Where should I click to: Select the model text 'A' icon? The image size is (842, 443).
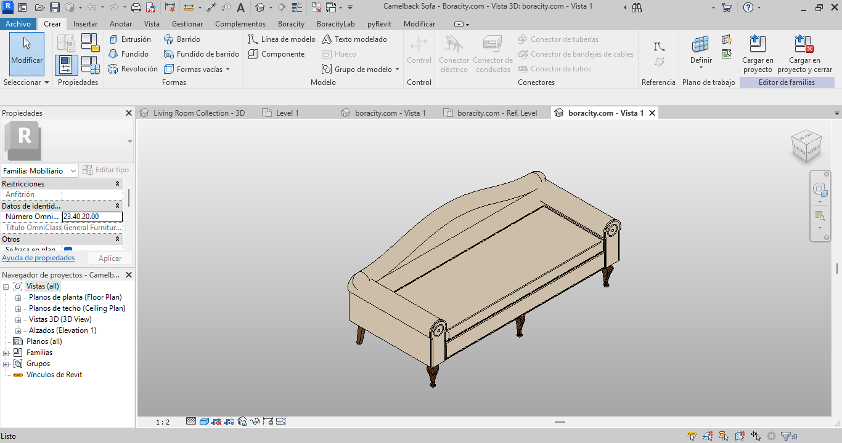(240, 7)
